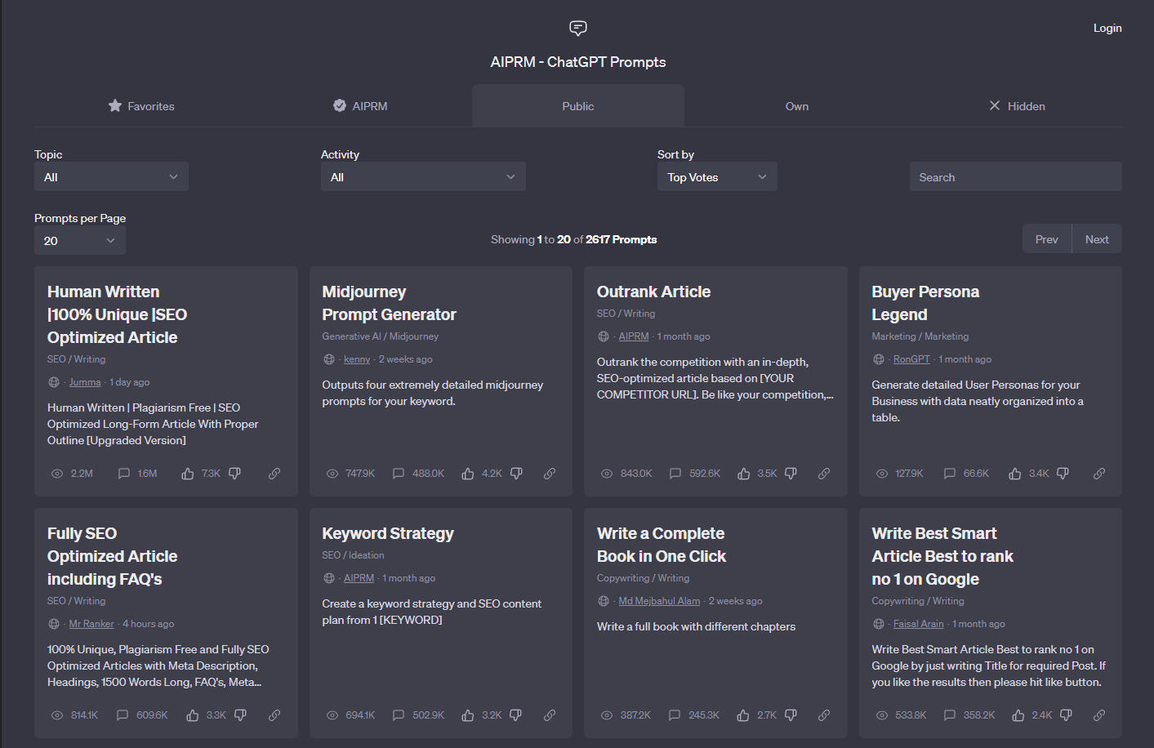The width and height of the screenshot is (1154, 748).
Task: Like the Write Best Smart Article prompt
Action: 1018,715
